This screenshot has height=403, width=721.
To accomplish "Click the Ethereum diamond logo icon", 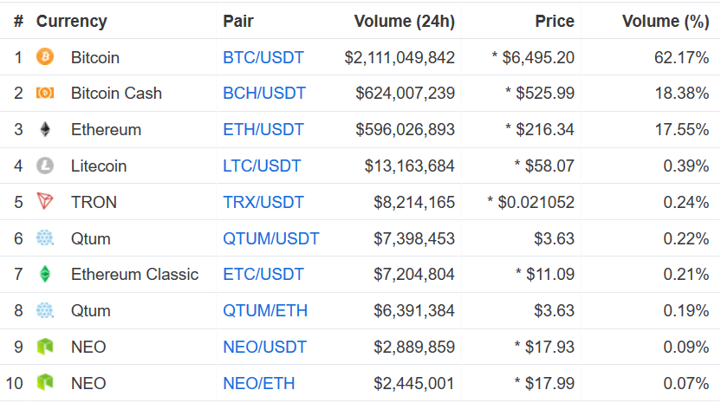I will pyautogui.click(x=45, y=129).
